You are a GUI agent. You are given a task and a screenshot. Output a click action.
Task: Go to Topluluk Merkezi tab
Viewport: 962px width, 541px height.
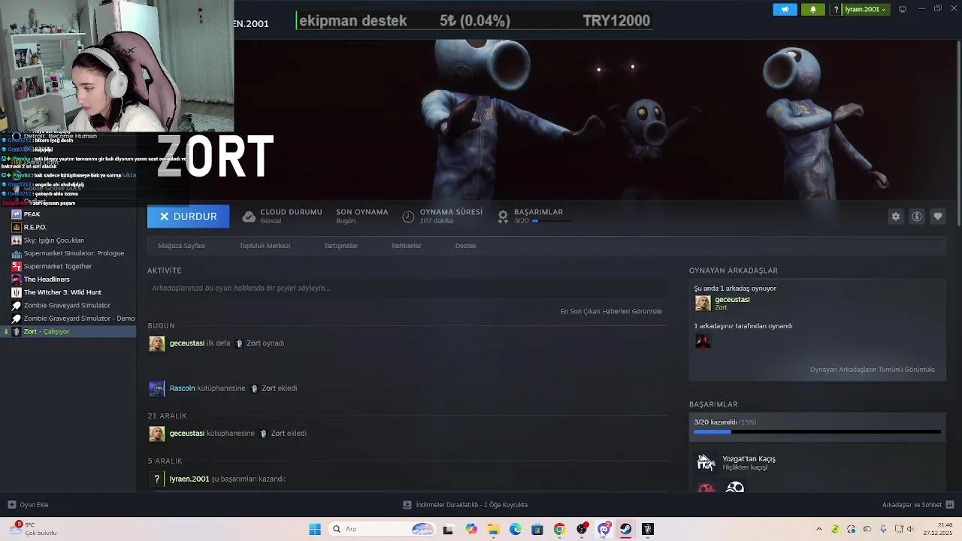[265, 246]
